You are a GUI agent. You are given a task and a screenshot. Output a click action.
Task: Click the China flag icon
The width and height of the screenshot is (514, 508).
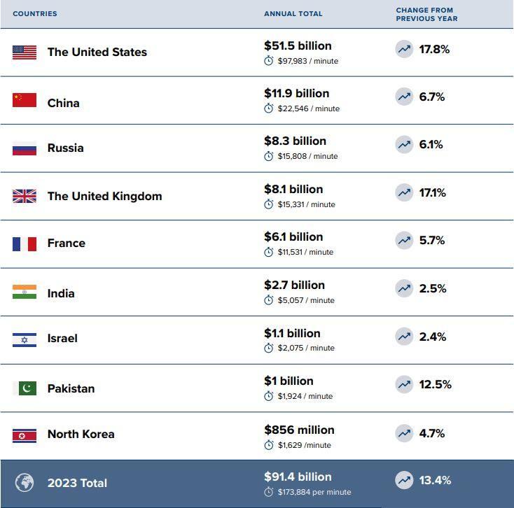point(25,100)
